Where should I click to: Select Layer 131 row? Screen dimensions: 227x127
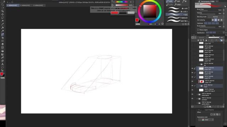tap(210, 56)
